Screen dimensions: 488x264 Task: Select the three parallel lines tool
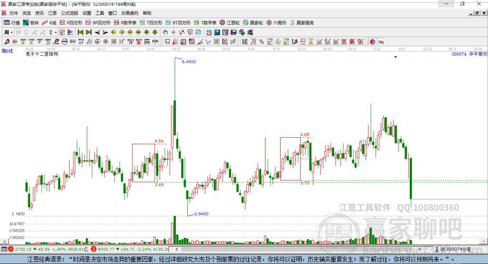(233, 42)
